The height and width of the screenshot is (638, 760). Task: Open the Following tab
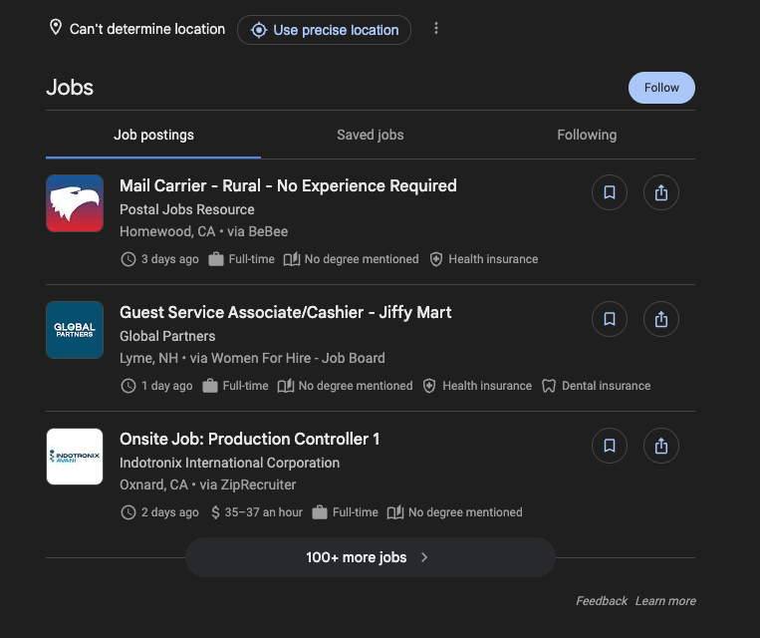[x=587, y=135]
